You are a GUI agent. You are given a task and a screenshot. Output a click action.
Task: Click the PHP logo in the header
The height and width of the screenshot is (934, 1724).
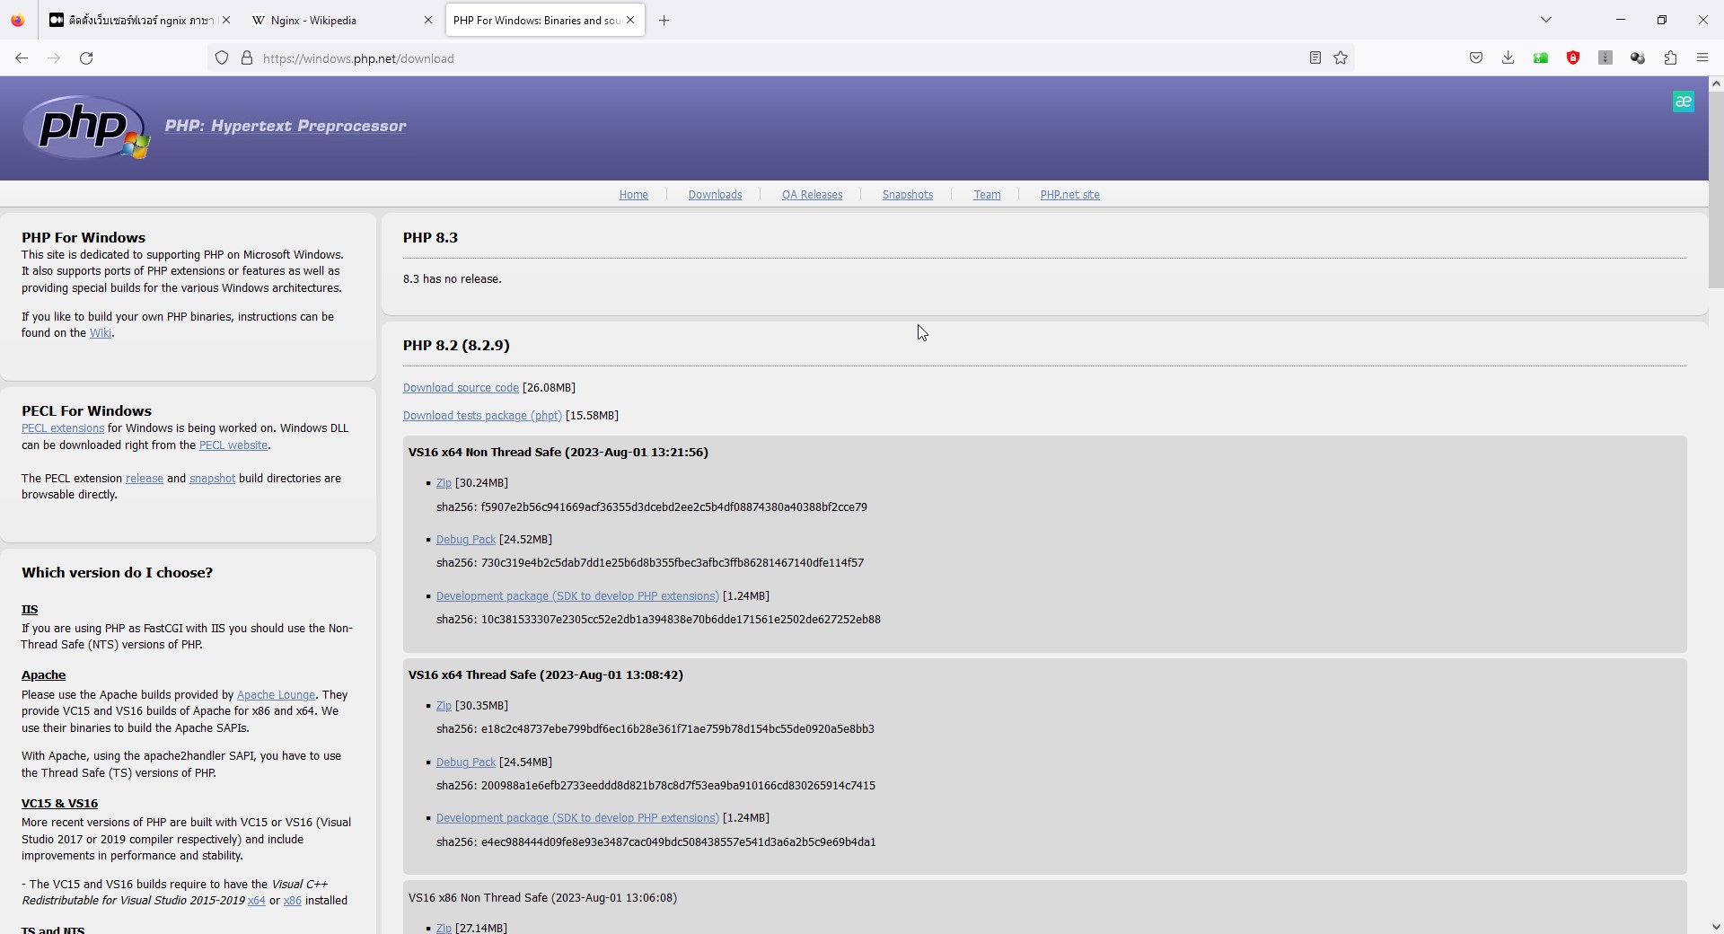(x=86, y=127)
